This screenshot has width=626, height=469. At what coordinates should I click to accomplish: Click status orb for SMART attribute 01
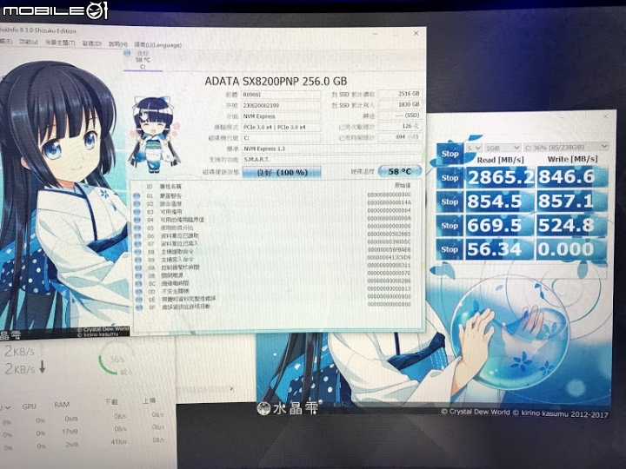click(137, 195)
